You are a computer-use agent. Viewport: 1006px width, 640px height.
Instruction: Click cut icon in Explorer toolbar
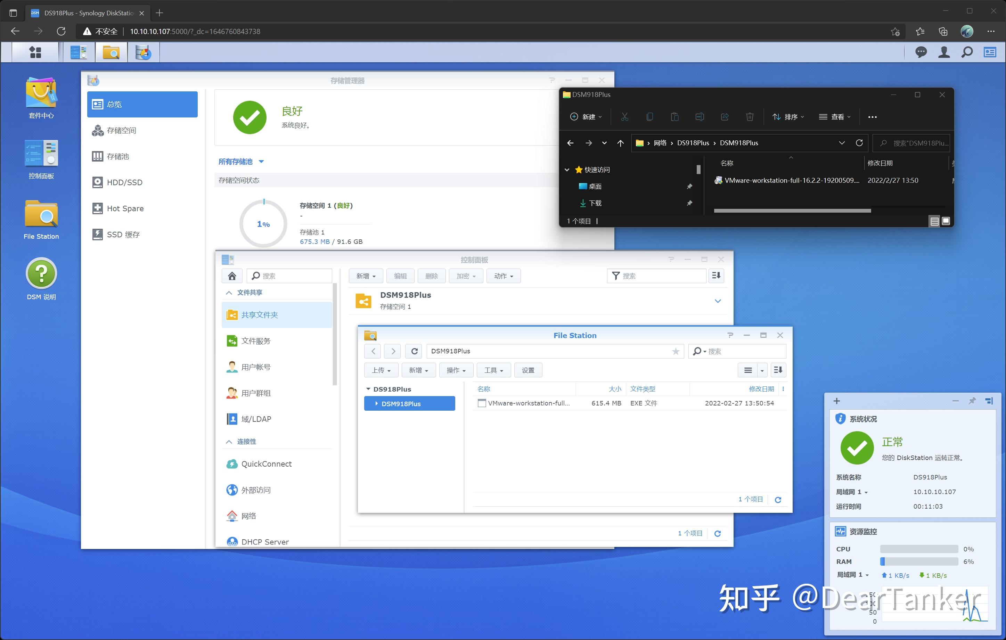(x=624, y=117)
